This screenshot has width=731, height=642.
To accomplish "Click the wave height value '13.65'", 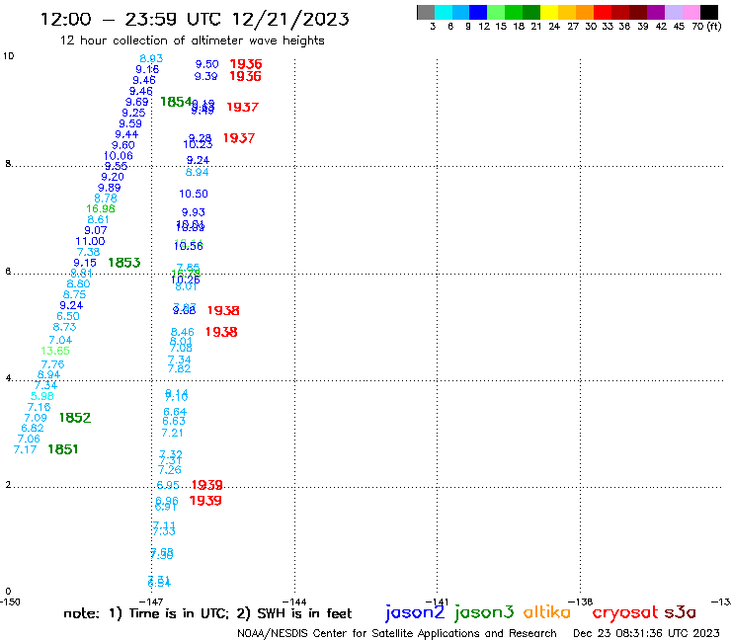I will (55, 351).
